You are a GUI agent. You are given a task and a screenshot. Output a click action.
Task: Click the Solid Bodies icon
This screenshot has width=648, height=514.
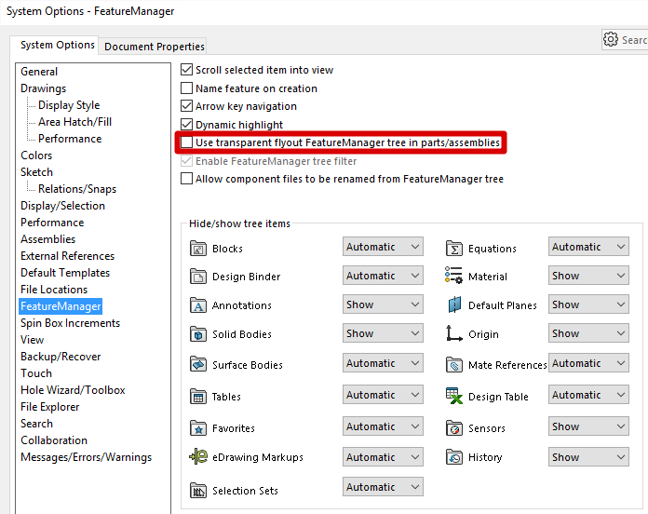pos(197,334)
